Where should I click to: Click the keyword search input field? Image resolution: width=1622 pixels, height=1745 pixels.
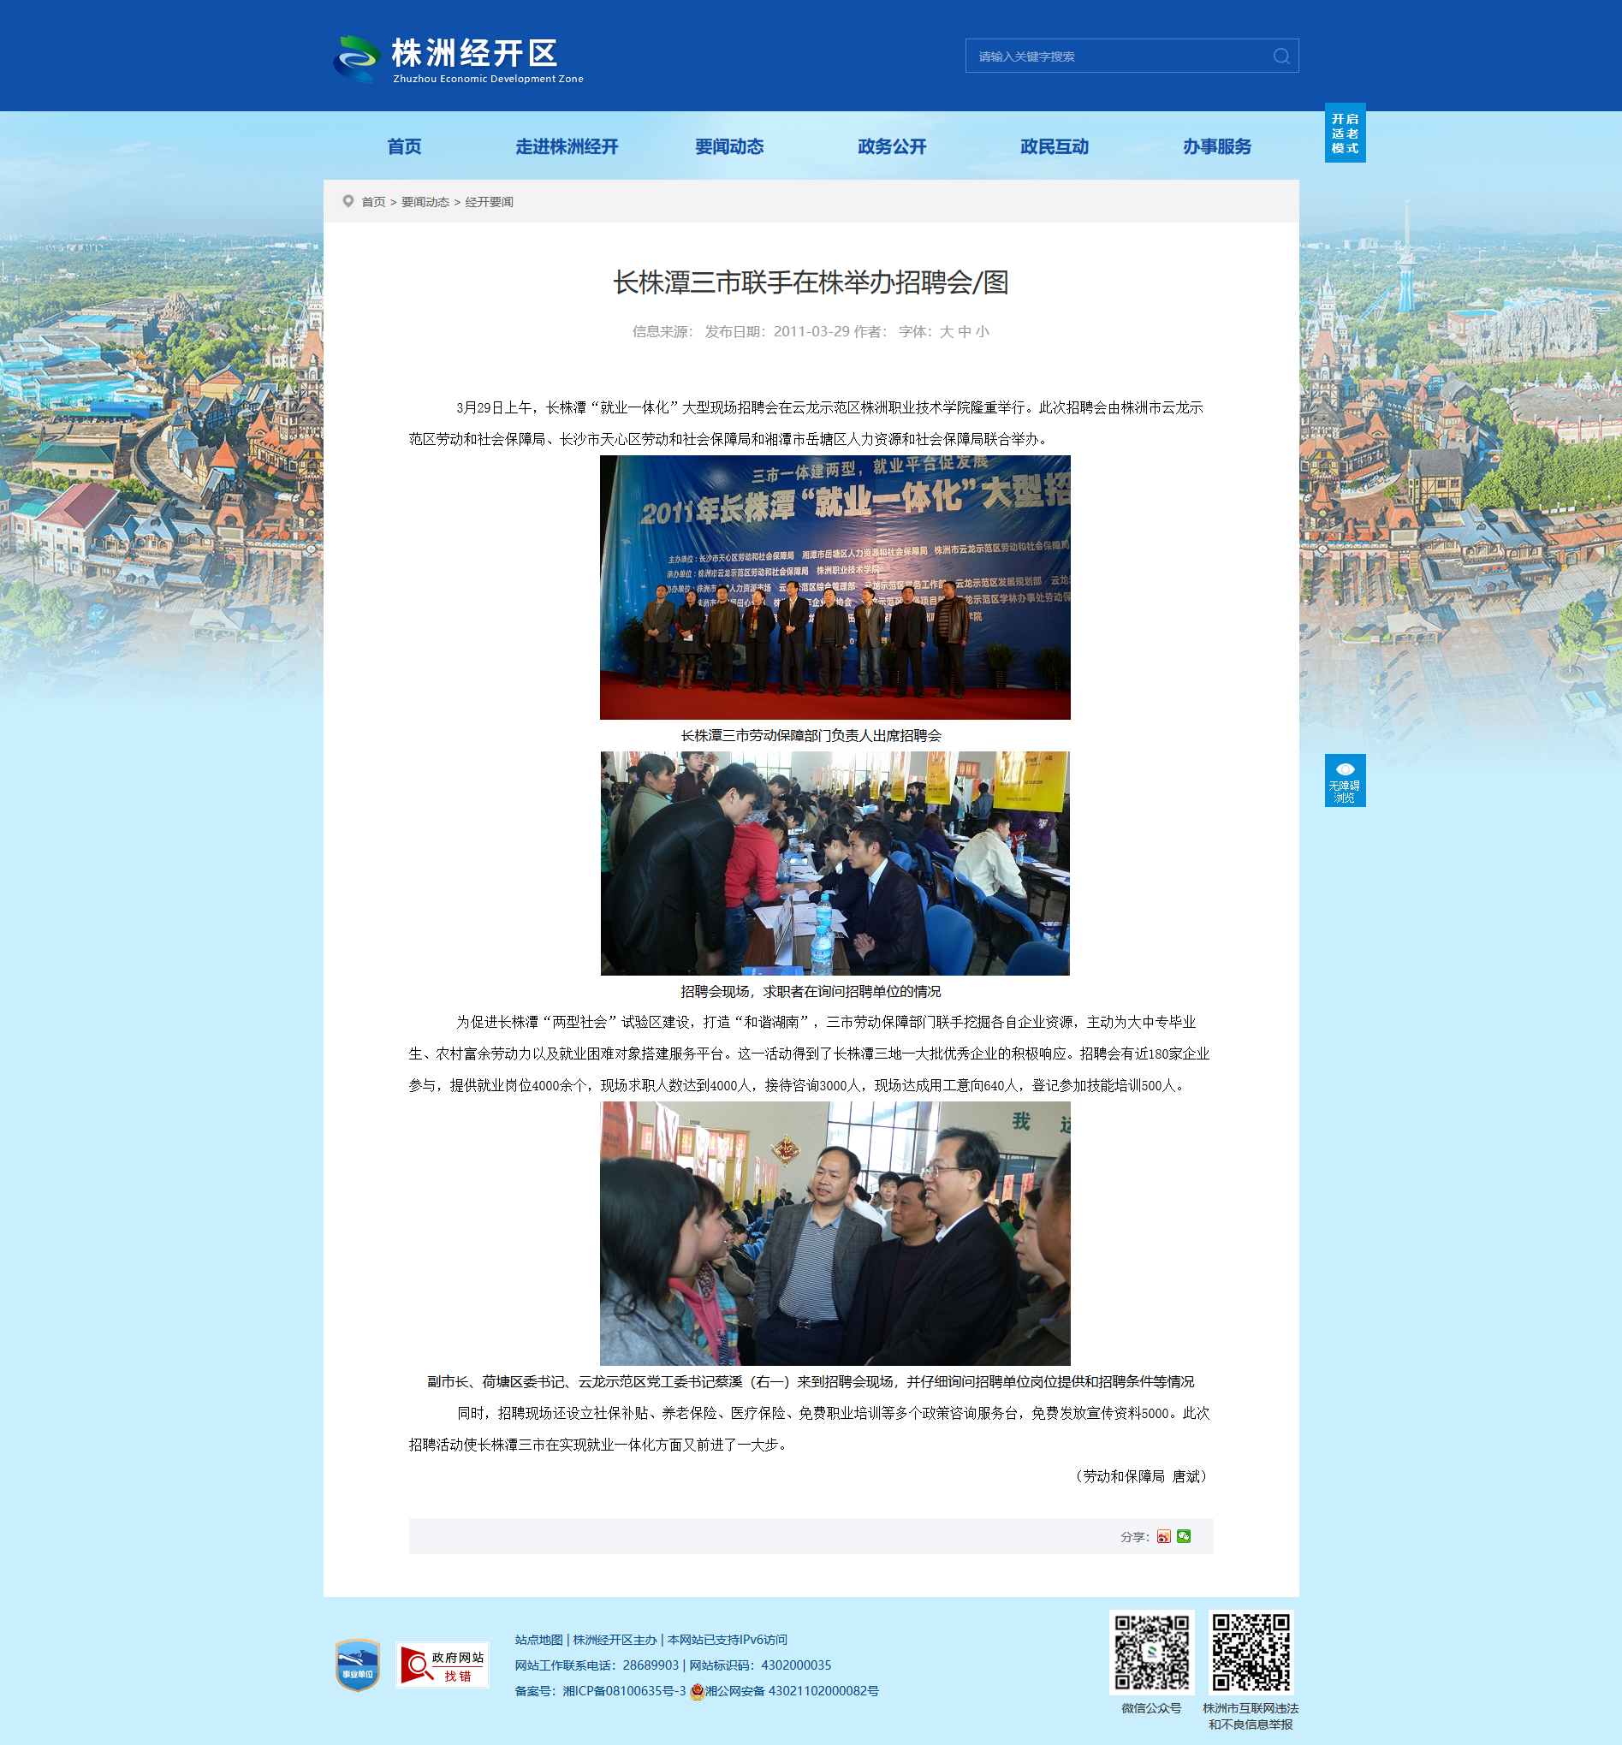coord(1114,56)
